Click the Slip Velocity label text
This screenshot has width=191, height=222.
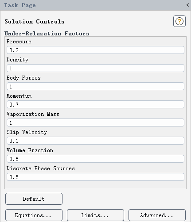(27, 132)
